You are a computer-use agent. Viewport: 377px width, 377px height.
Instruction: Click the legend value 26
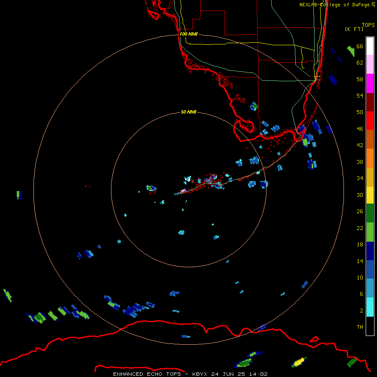(360, 212)
